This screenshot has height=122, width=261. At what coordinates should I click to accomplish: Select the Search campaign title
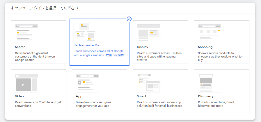point(20,47)
